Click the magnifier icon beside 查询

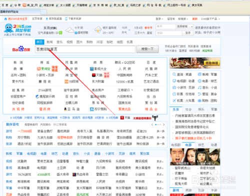174,74
